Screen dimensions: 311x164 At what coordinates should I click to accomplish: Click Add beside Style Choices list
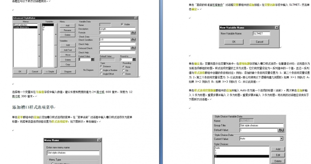pos(278,149)
